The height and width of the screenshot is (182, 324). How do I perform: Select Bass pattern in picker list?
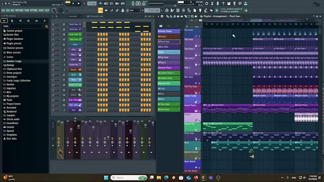pos(169,52)
